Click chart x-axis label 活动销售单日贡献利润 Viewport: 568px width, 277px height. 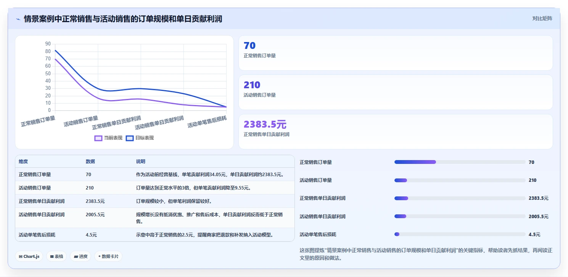point(159,122)
